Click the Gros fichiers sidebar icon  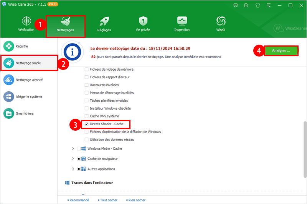[x=8, y=113]
